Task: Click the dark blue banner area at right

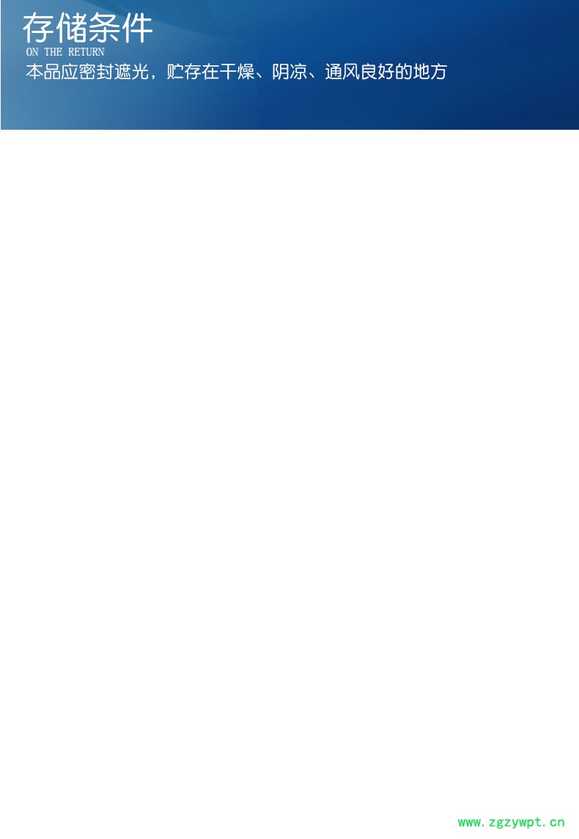Action: pyautogui.click(x=513, y=65)
